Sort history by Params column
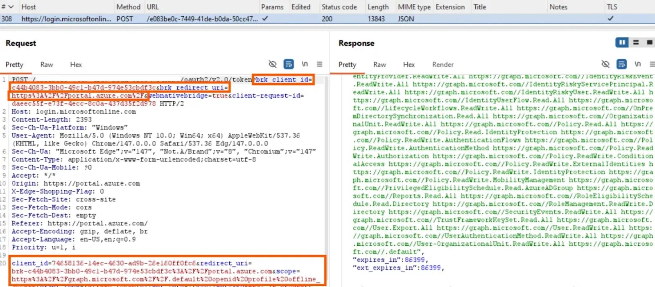 (272, 7)
